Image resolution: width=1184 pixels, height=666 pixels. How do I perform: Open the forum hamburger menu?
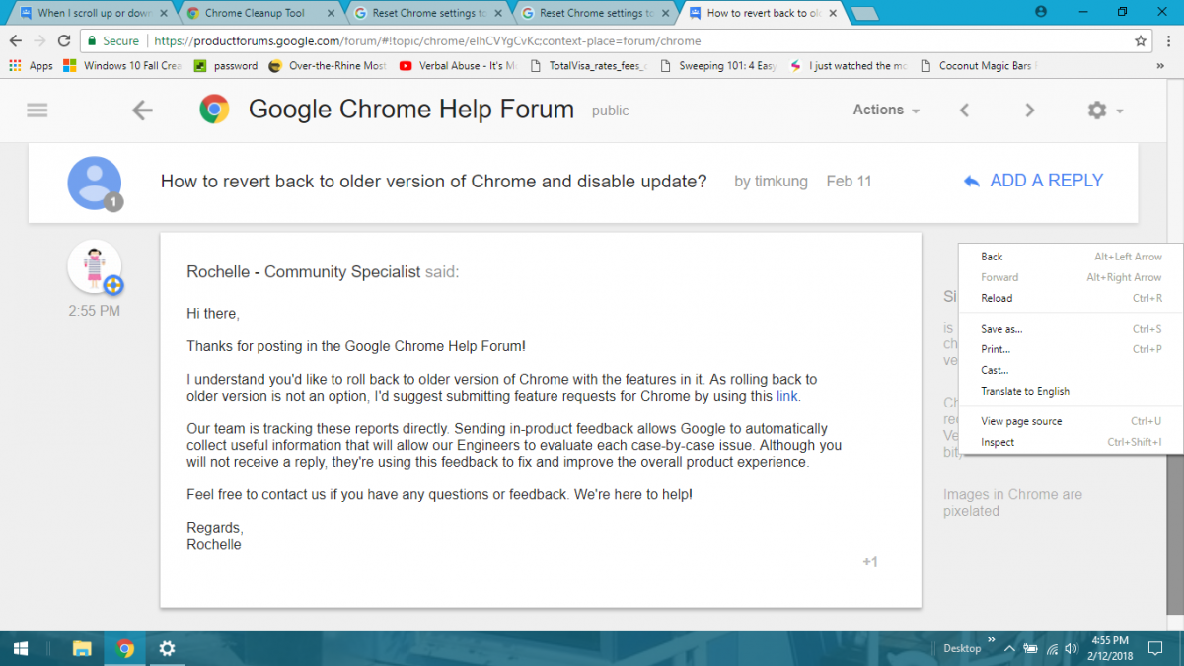(37, 111)
